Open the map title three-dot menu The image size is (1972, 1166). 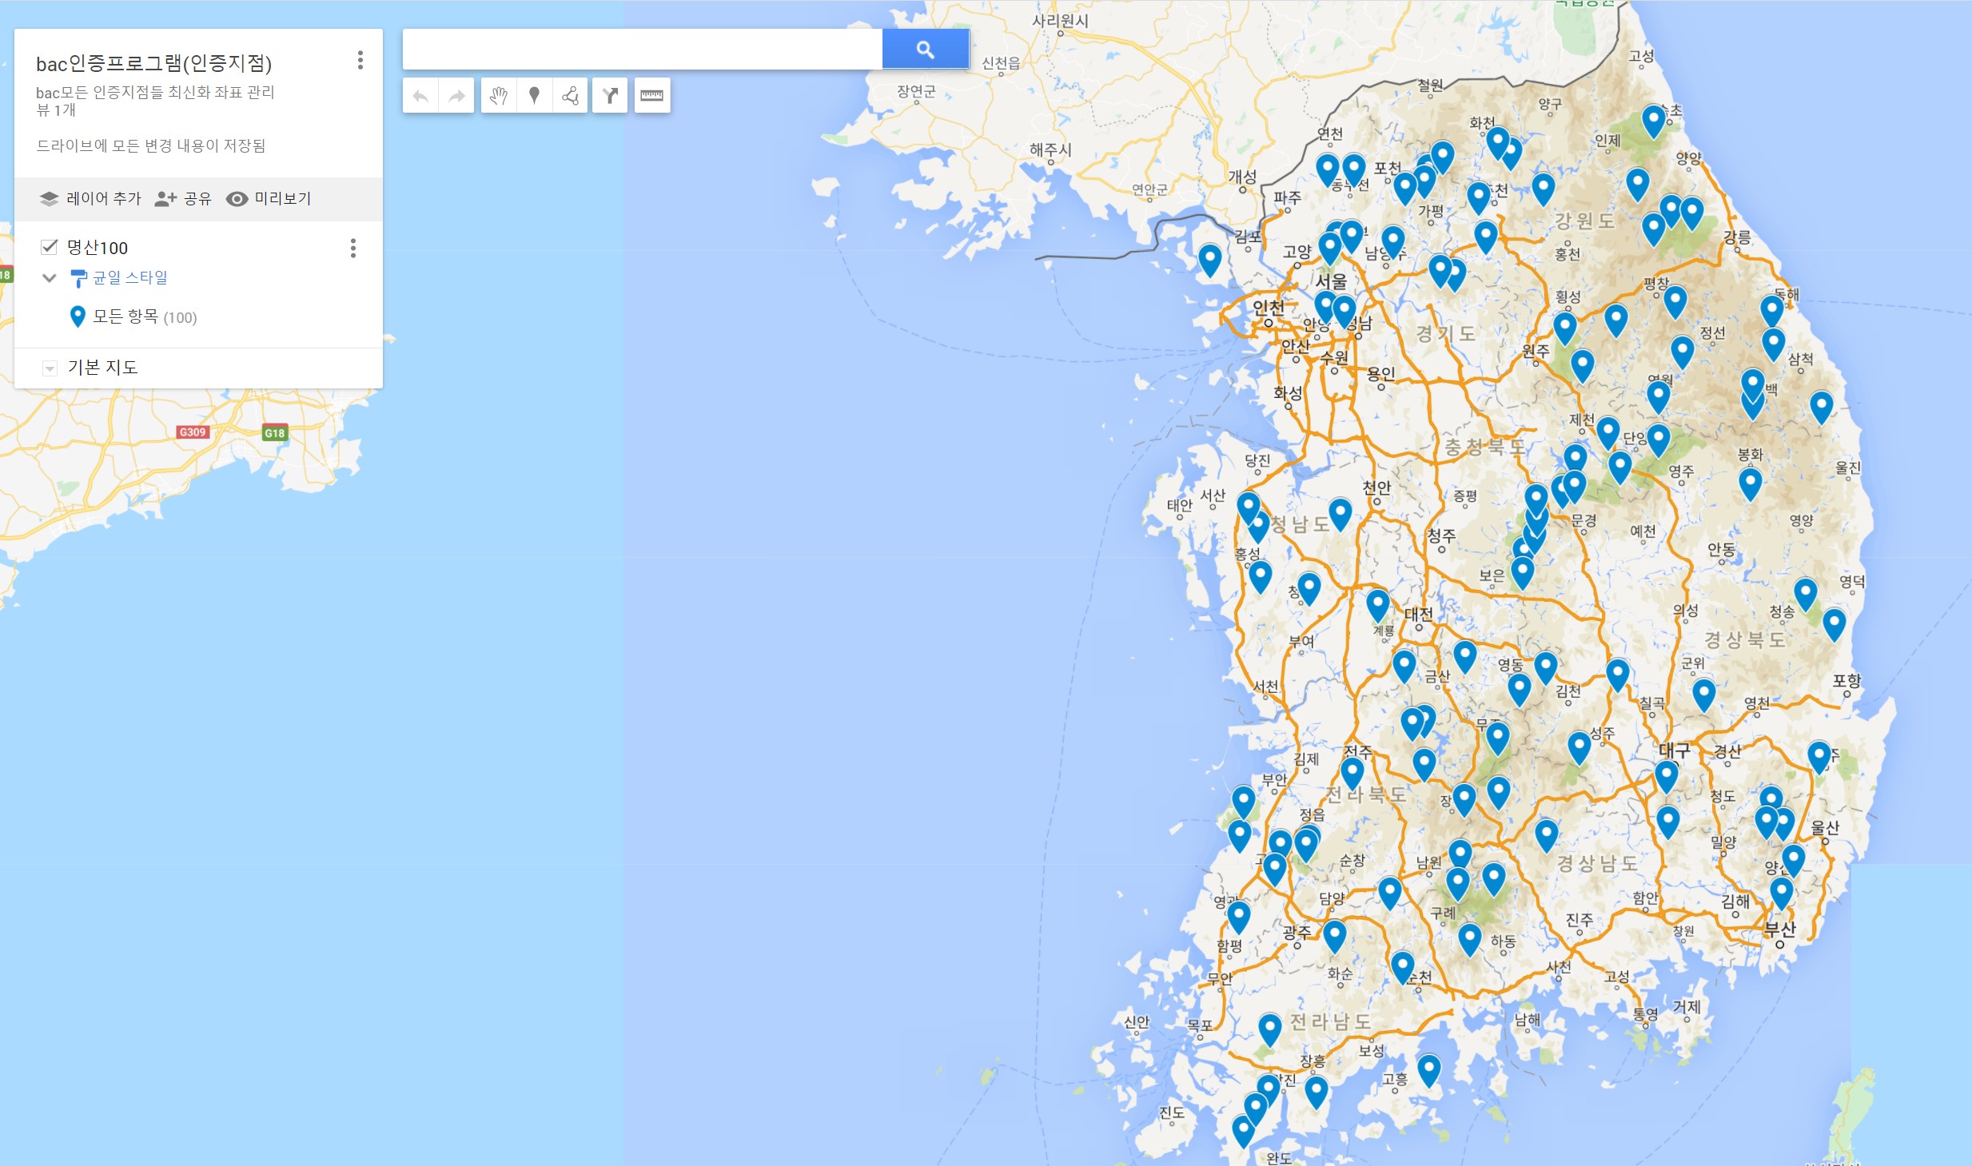tap(361, 60)
